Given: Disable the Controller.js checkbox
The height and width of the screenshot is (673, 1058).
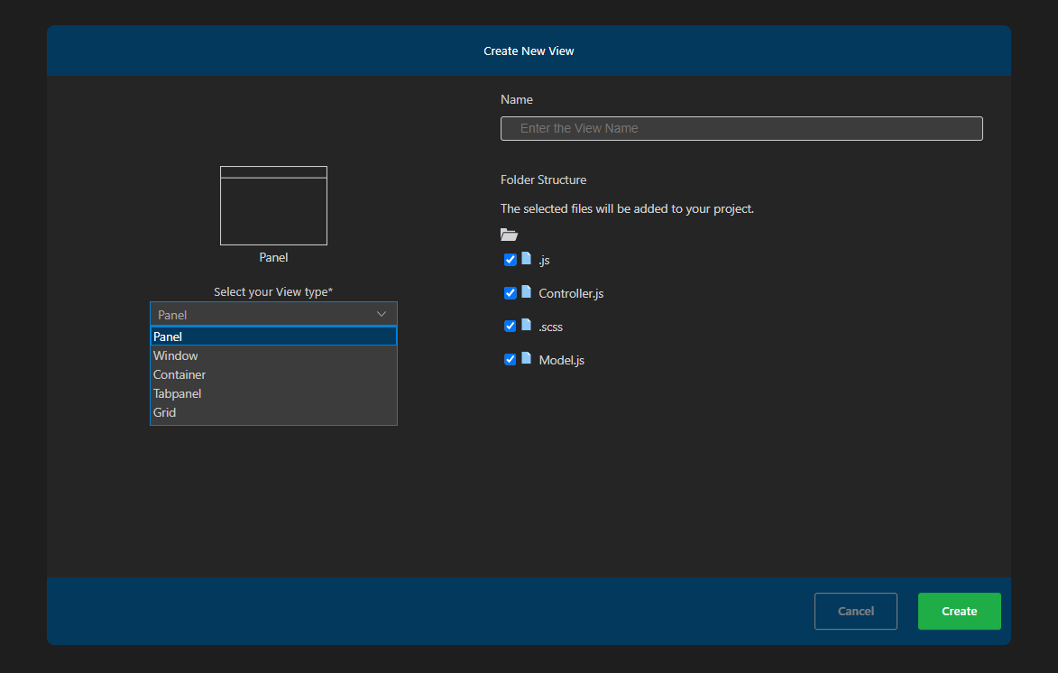Looking at the screenshot, I should click(511, 291).
